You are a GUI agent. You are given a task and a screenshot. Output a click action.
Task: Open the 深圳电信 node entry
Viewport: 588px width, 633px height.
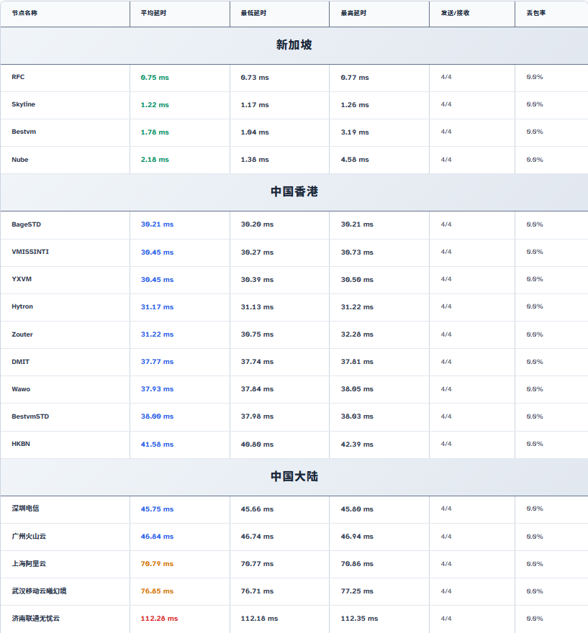[25, 509]
